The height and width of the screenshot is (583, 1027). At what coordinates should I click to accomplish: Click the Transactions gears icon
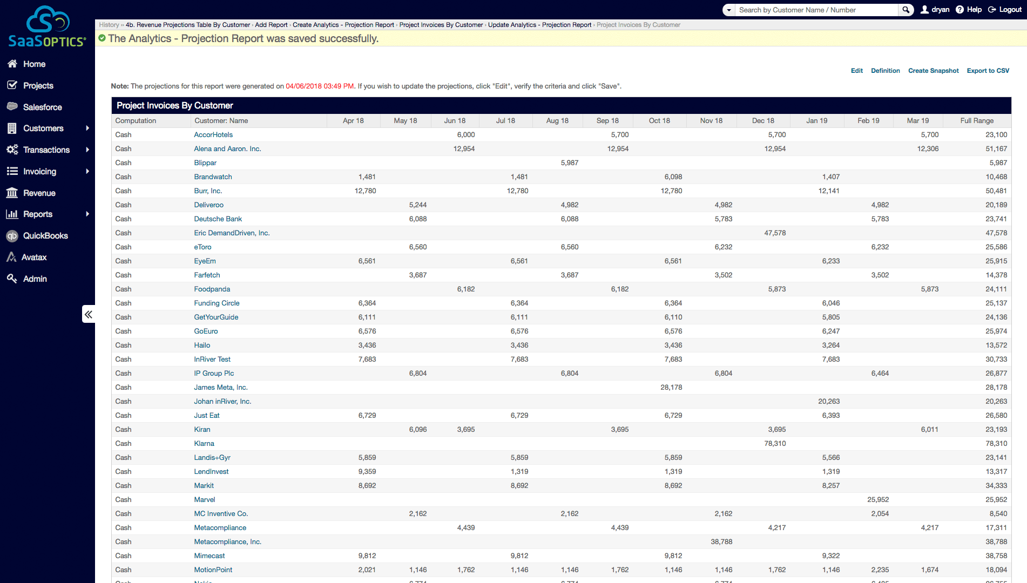click(12, 150)
